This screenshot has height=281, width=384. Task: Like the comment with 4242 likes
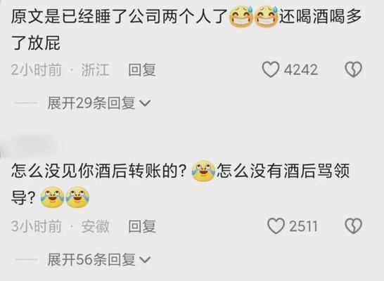pos(271,70)
